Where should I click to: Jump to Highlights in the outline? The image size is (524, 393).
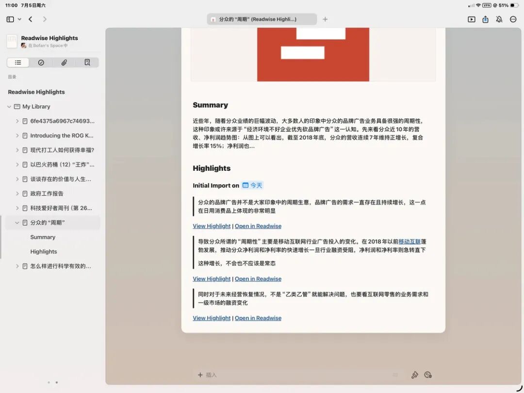44,252
